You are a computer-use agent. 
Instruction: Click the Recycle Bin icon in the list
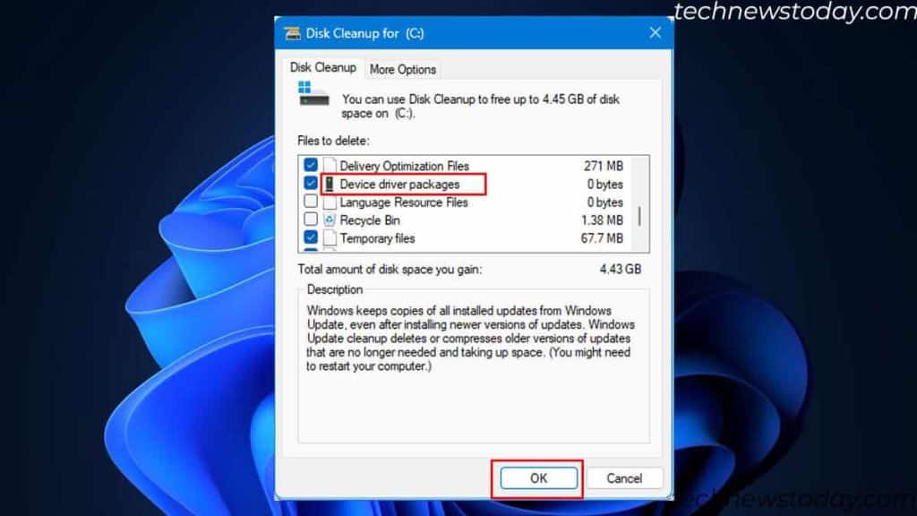coord(331,219)
